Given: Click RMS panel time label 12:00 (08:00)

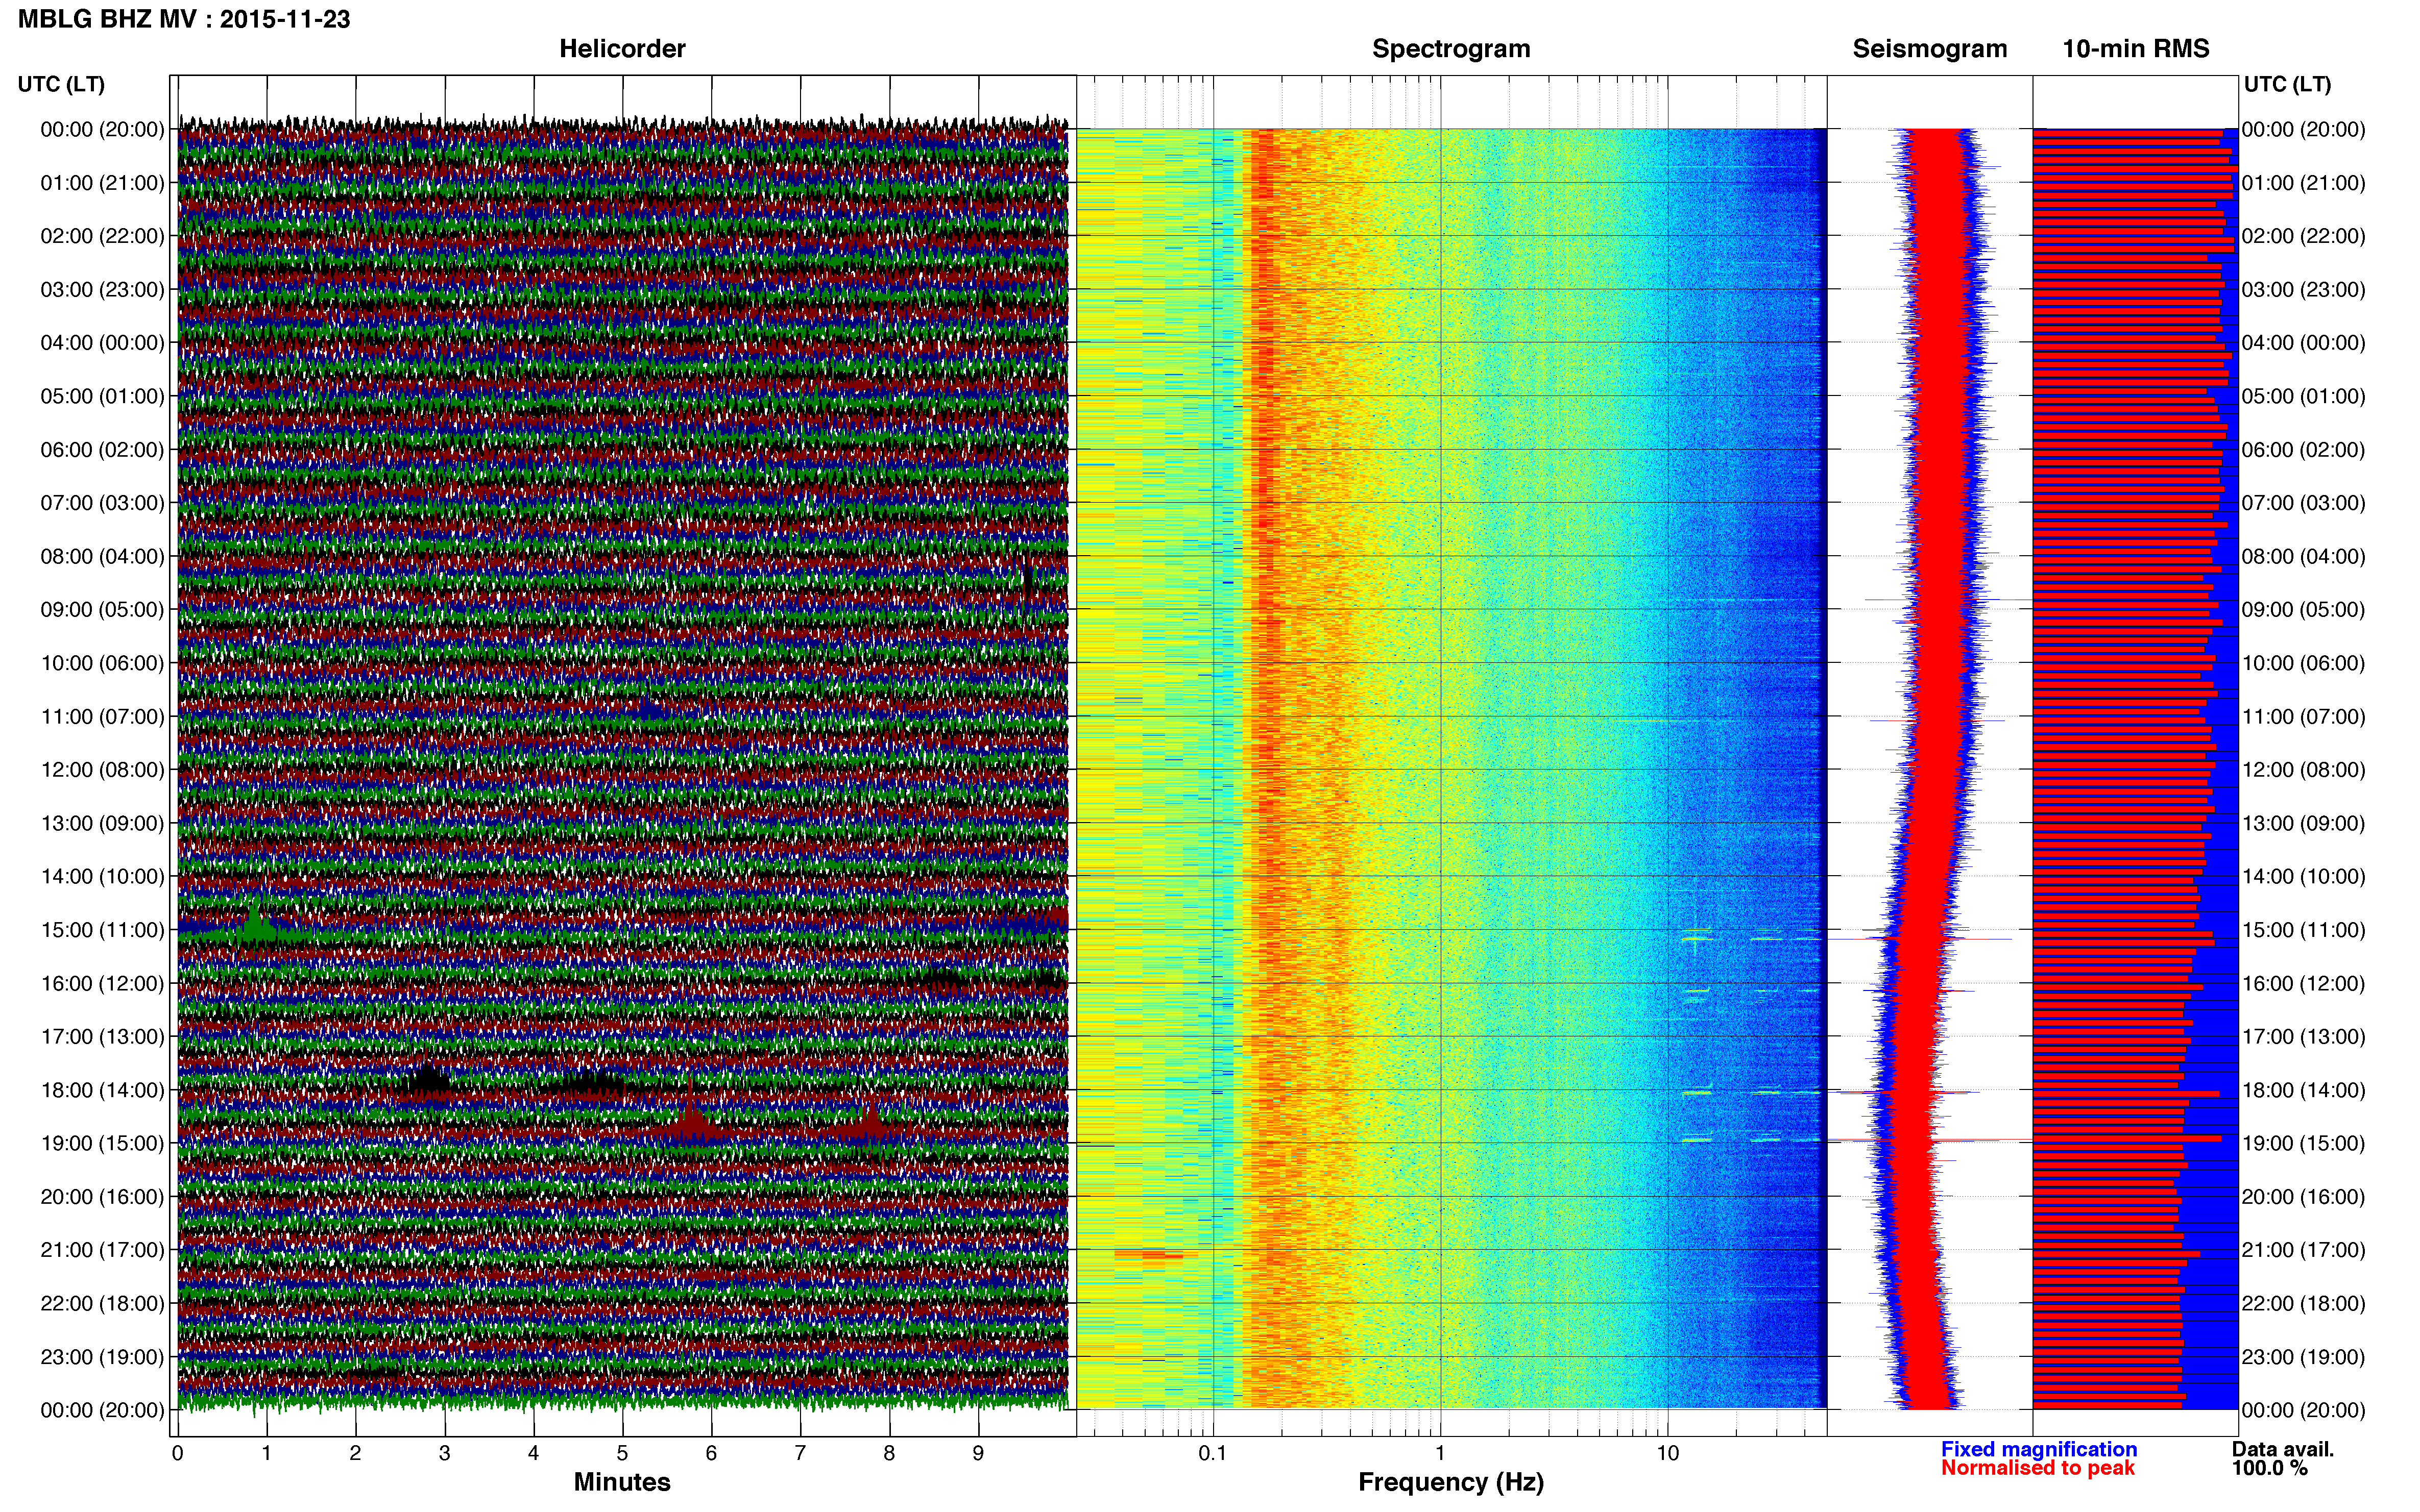Looking at the screenshot, I should tap(2303, 770).
